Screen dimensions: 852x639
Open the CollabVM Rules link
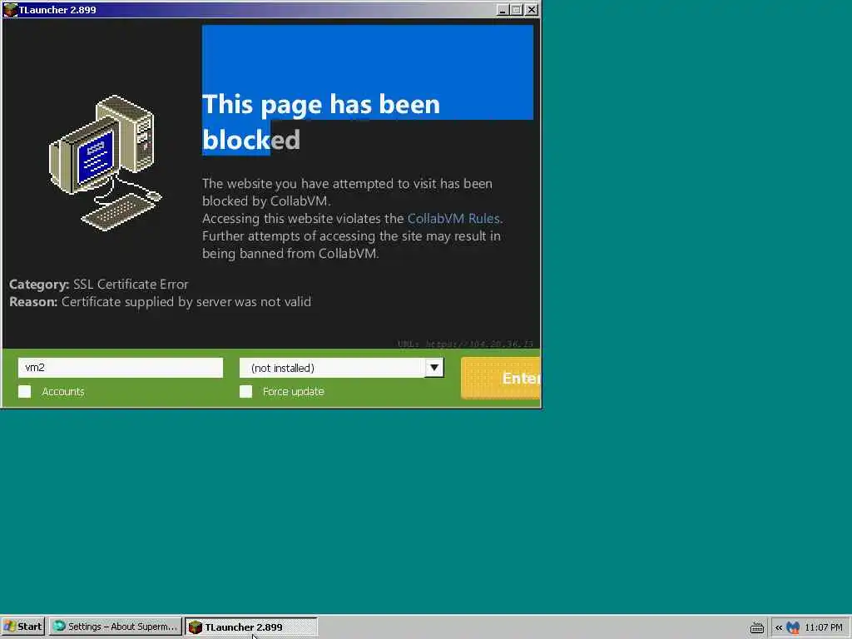(453, 219)
